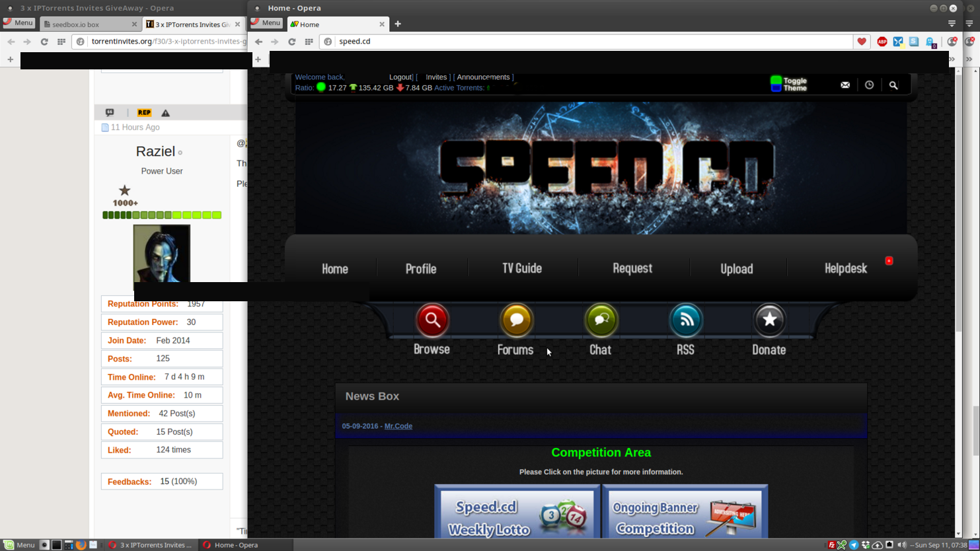Click the Logout link
The image size is (980, 551).
pyautogui.click(x=400, y=77)
